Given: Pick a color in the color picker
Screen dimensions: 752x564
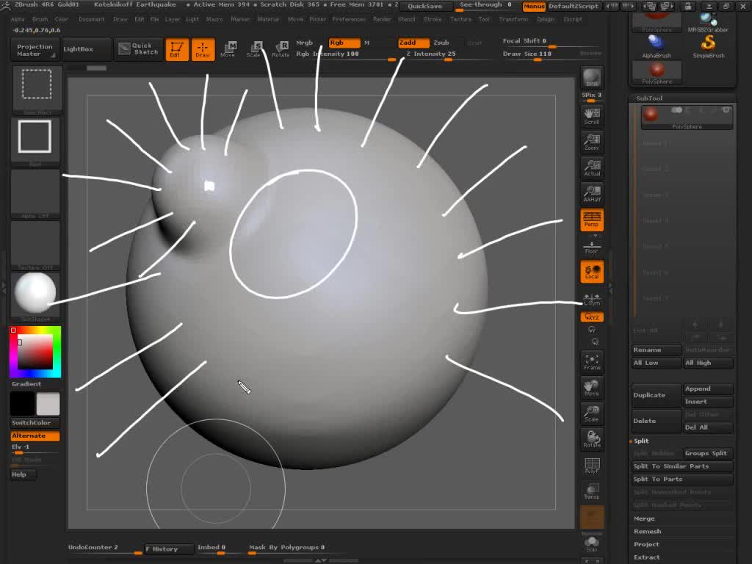Looking at the screenshot, I should (x=35, y=352).
